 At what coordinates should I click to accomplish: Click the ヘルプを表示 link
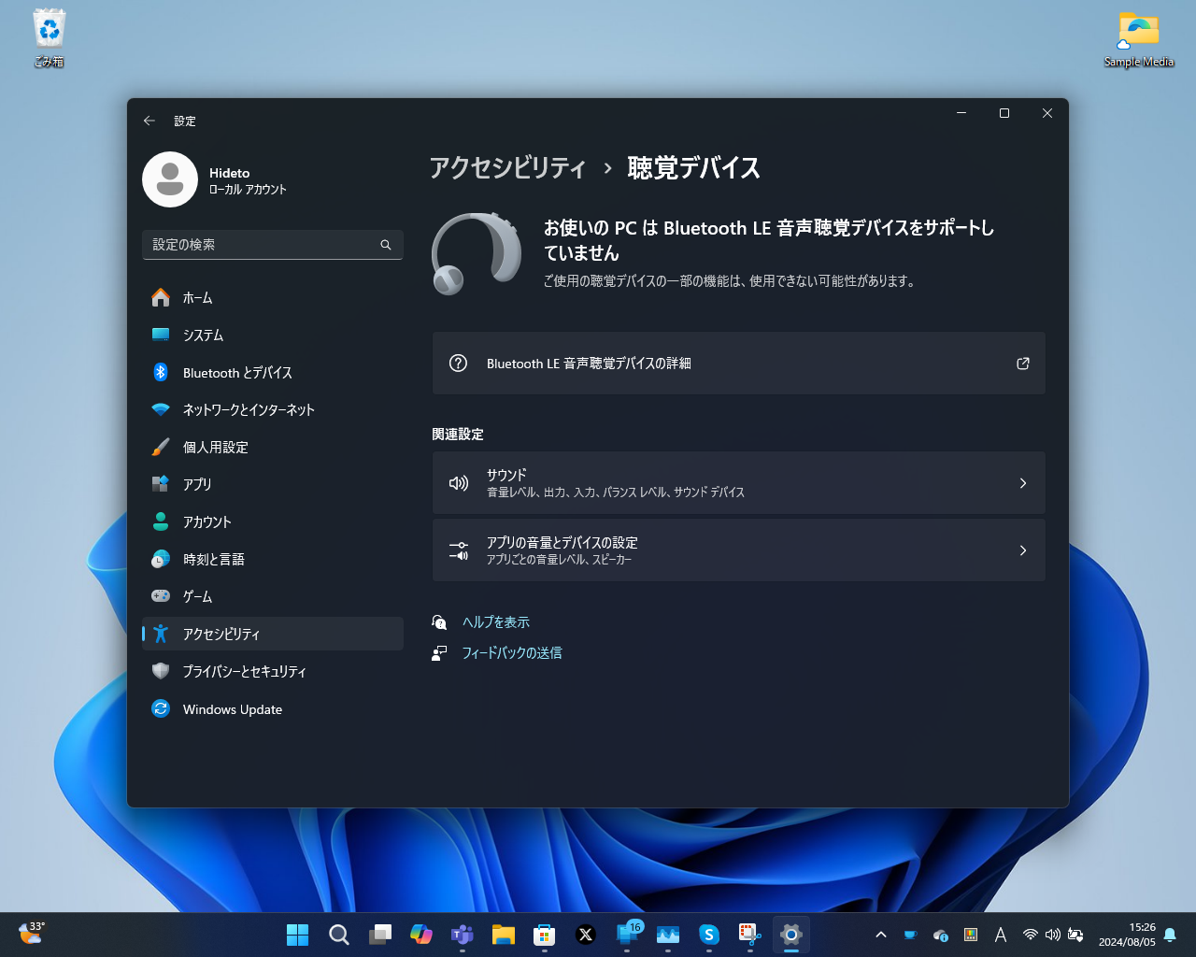pos(495,621)
